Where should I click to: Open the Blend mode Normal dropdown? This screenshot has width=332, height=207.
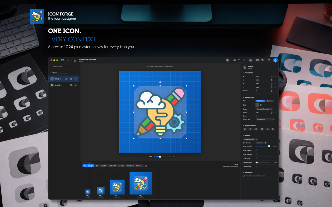[261, 143]
